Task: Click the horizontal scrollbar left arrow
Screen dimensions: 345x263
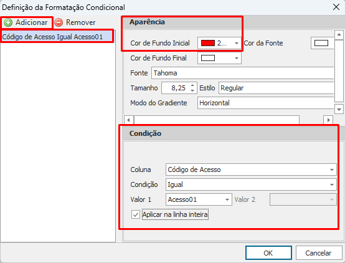Action: click(129, 120)
